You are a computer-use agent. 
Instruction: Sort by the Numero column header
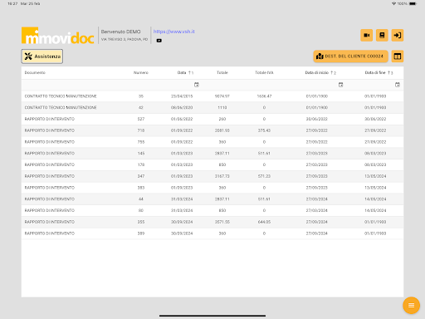coord(141,72)
